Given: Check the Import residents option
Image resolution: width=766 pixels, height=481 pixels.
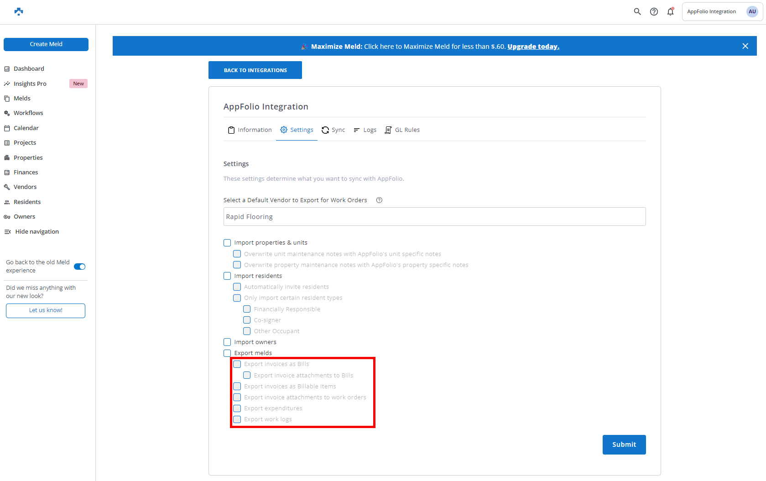Looking at the screenshot, I should 227,276.
